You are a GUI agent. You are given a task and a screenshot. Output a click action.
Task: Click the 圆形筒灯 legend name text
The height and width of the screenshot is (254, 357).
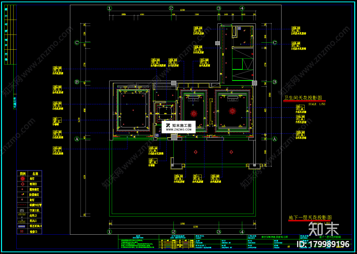pos(34,189)
